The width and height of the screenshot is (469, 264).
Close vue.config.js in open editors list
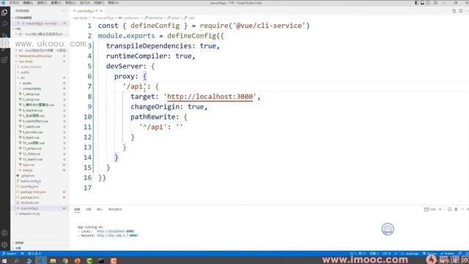18,23
